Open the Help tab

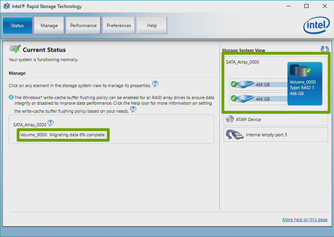(152, 26)
